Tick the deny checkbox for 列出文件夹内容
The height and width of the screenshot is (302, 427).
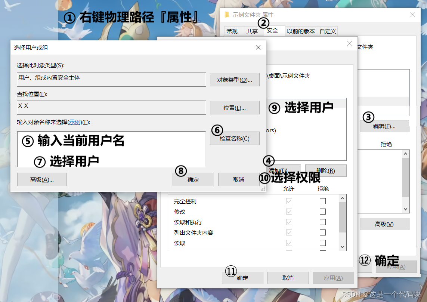point(323,232)
